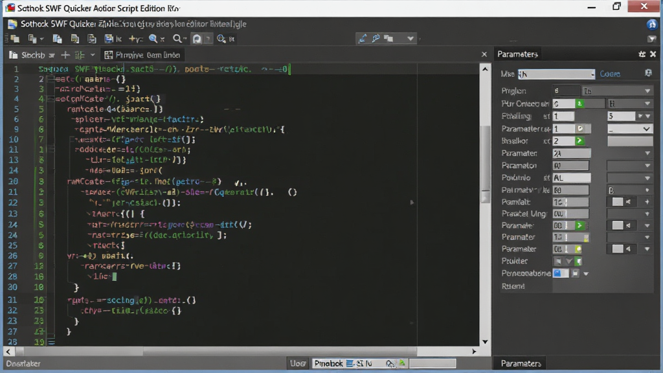
Task: Switch to the Stoclsb tab
Action: [32, 55]
